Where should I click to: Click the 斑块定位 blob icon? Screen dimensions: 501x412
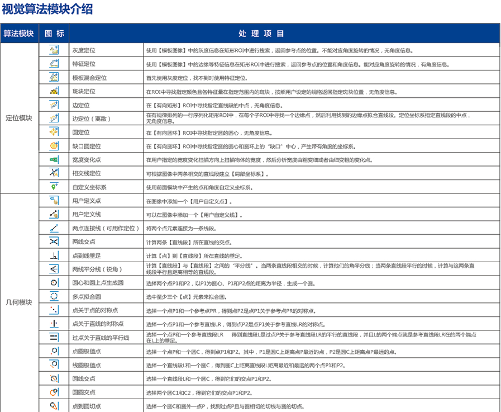[x=54, y=91]
